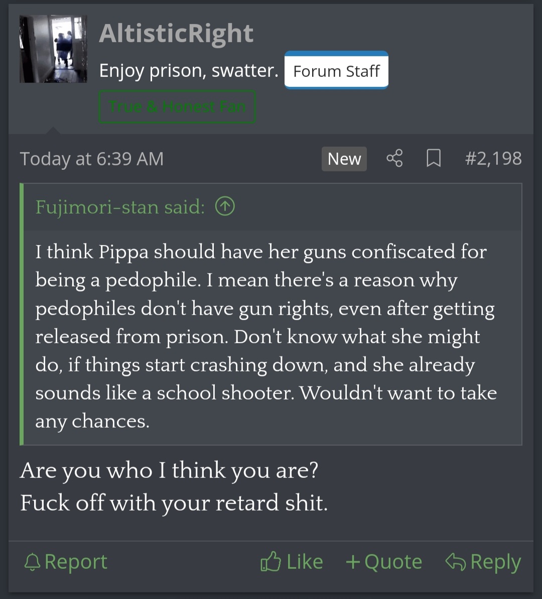Click the plus icon beside Quote
This screenshot has height=599, width=542.
[x=353, y=562]
